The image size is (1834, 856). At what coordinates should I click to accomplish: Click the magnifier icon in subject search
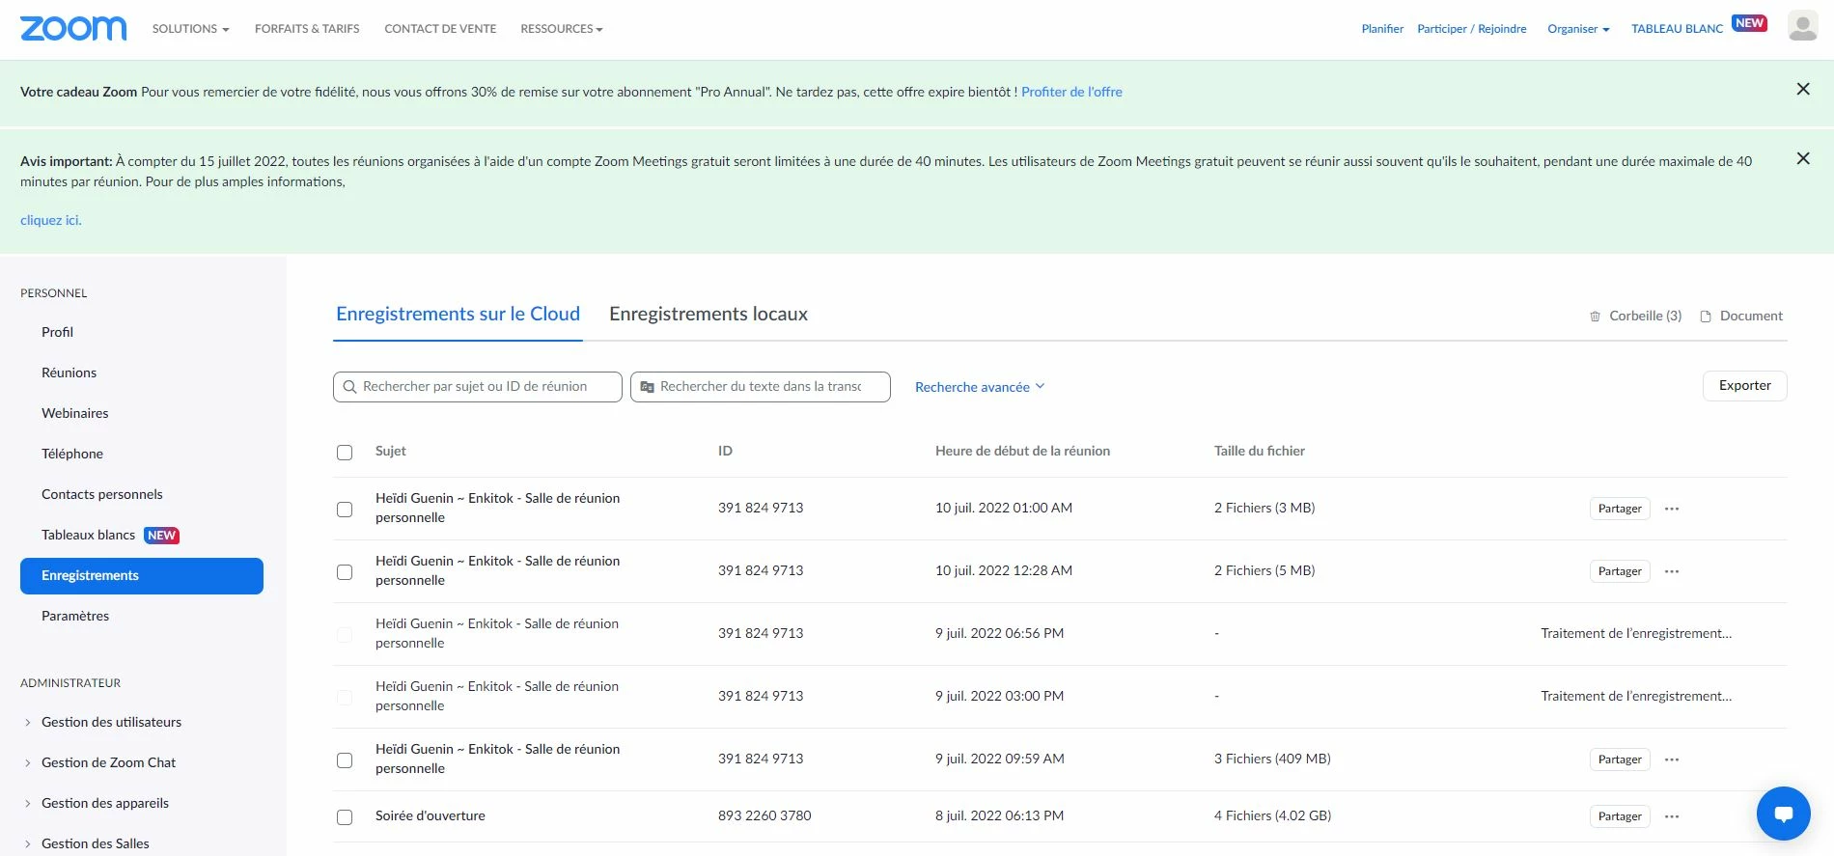pyautogui.click(x=350, y=387)
